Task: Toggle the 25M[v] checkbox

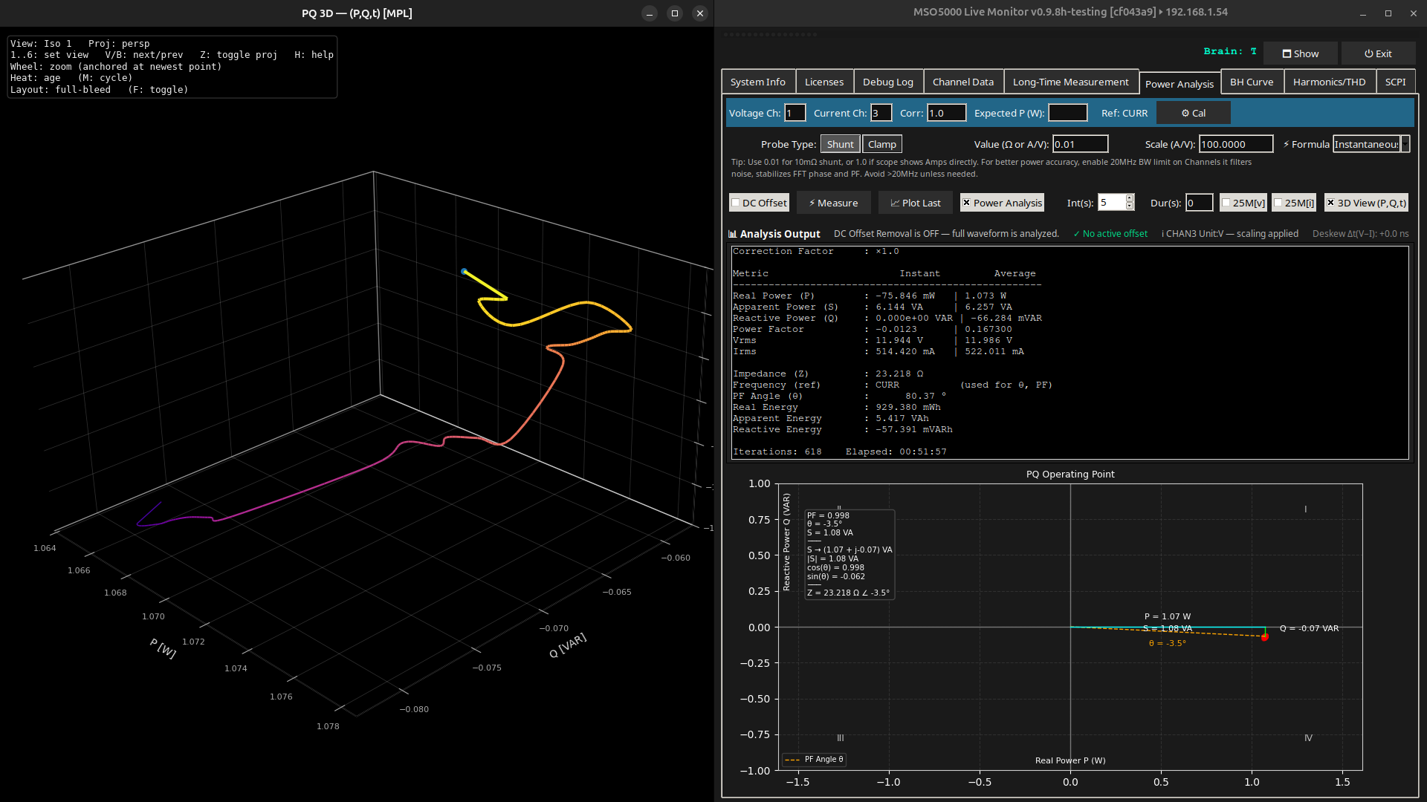Action: coord(1226,203)
